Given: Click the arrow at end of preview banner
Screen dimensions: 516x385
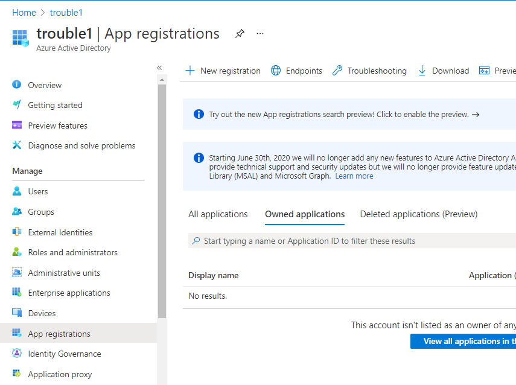Looking at the screenshot, I should click(476, 115).
